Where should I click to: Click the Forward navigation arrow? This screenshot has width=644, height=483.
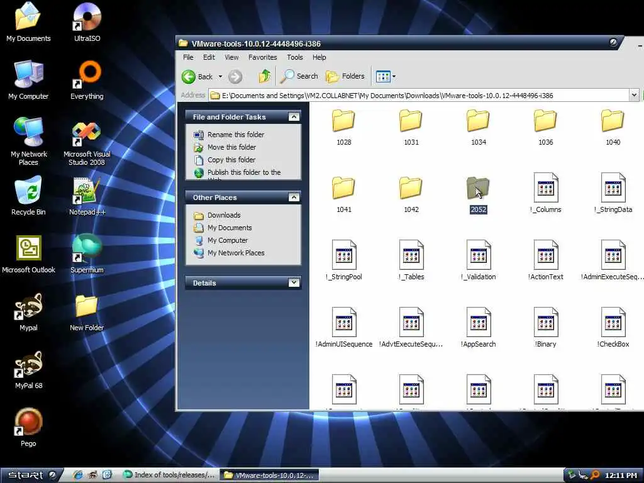[235, 76]
